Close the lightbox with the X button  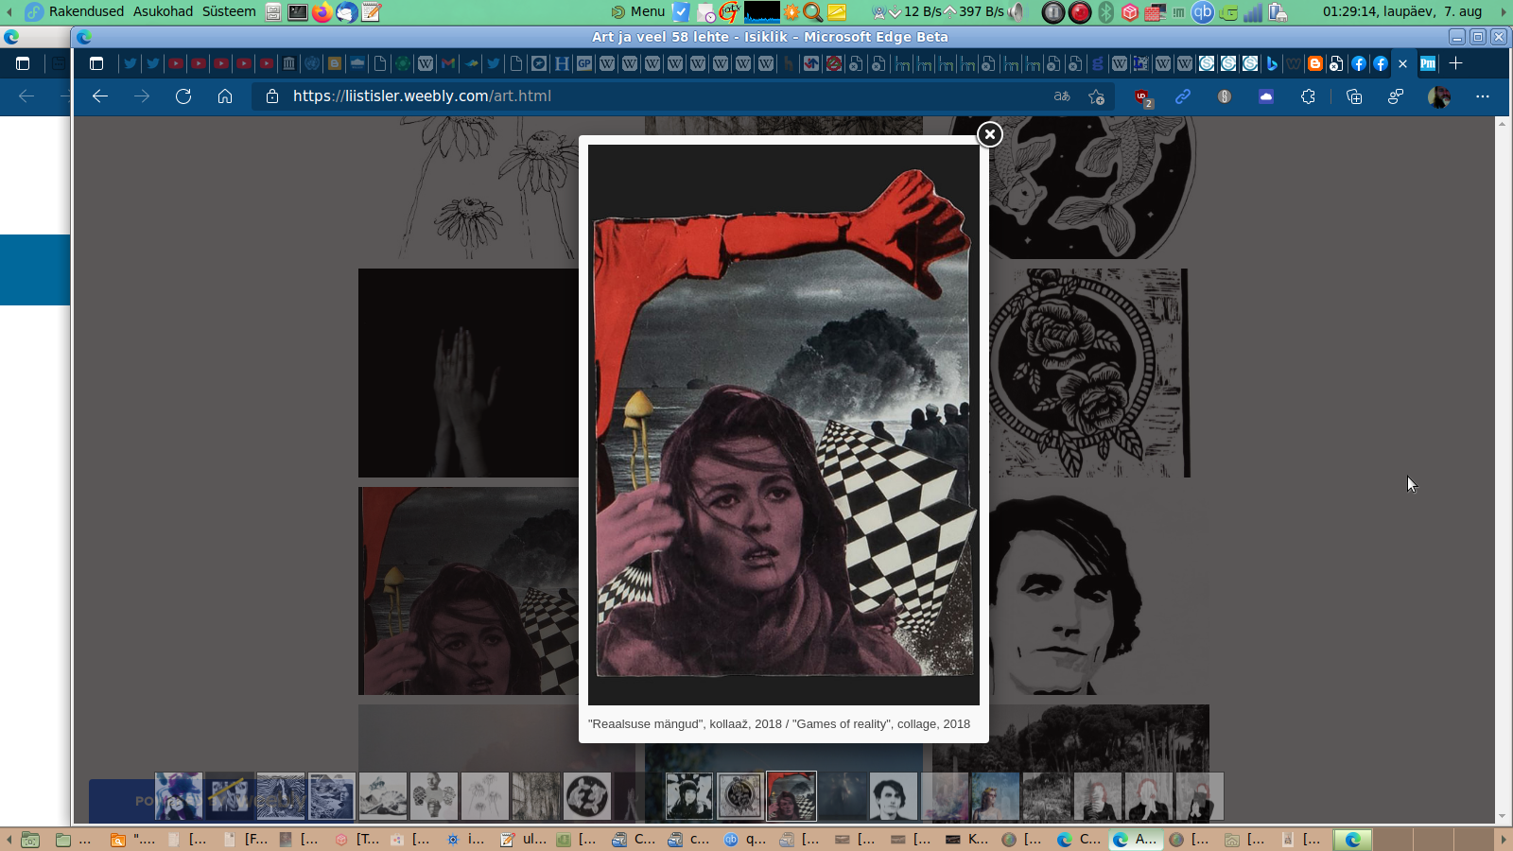[x=989, y=134]
